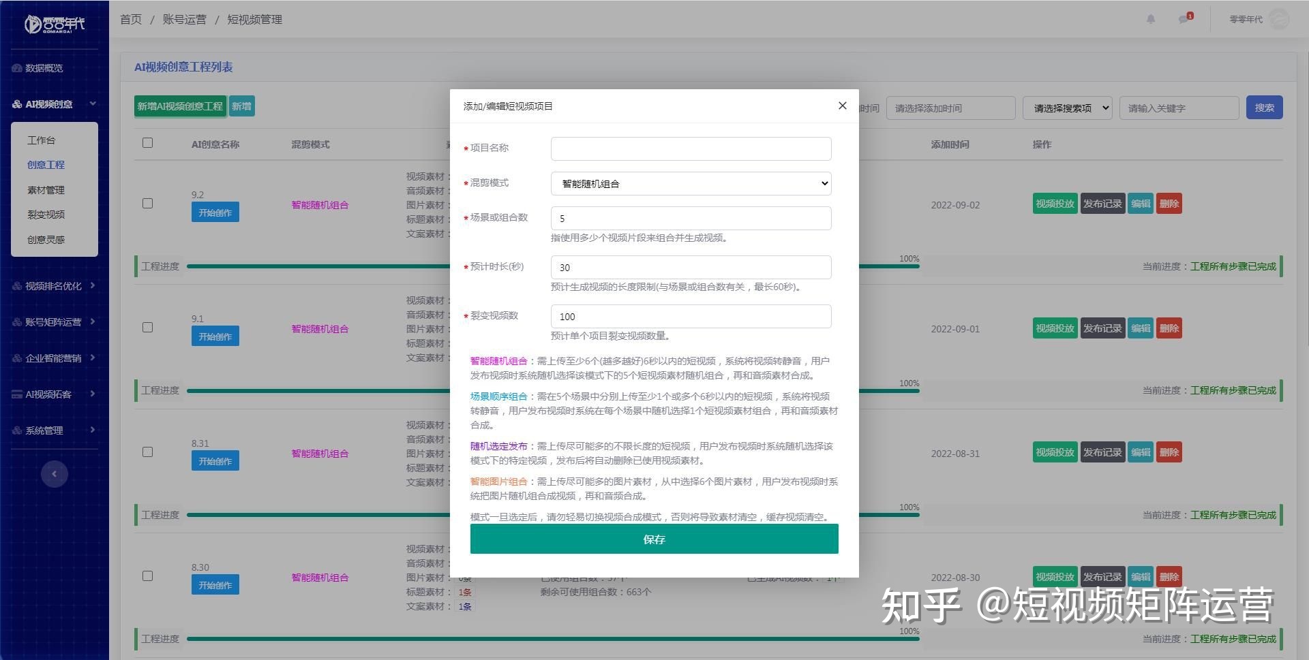Image resolution: width=1309 pixels, height=660 pixels.
Task: Click the 数据概览 dashboard icon
Action: [x=16, y=68]
